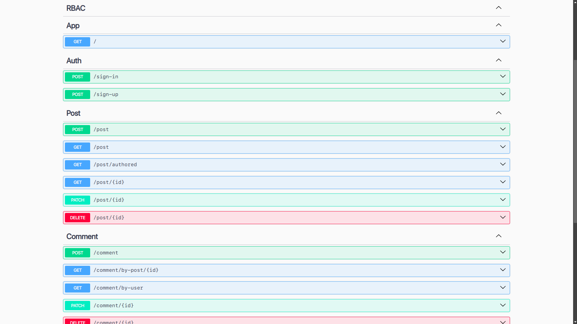Click the /comment/{id} path in PATCH row
This screenshot has width=577, height=324.
[114, 306]
